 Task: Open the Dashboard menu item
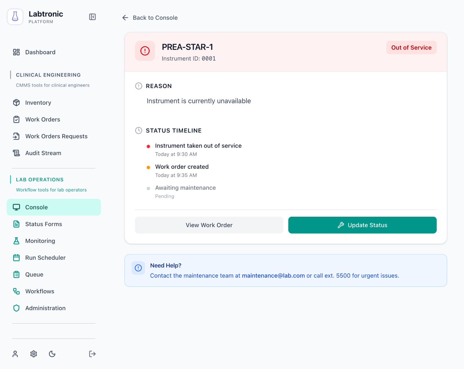click(x=40, y=52)
